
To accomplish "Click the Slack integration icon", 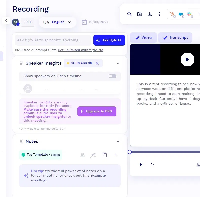I will click(190, 14).
